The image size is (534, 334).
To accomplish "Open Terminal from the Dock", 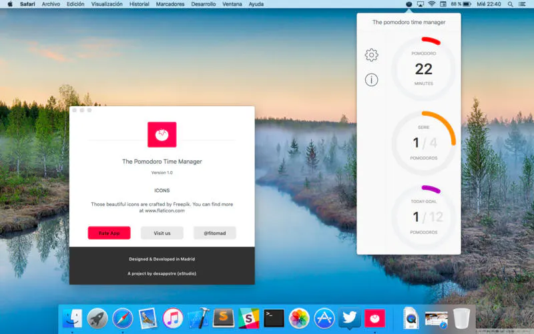I will click(x=274, y=319).
